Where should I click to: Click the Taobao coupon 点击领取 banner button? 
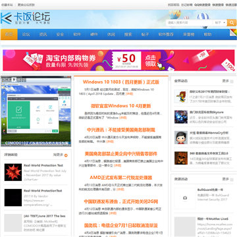(150, 61)
